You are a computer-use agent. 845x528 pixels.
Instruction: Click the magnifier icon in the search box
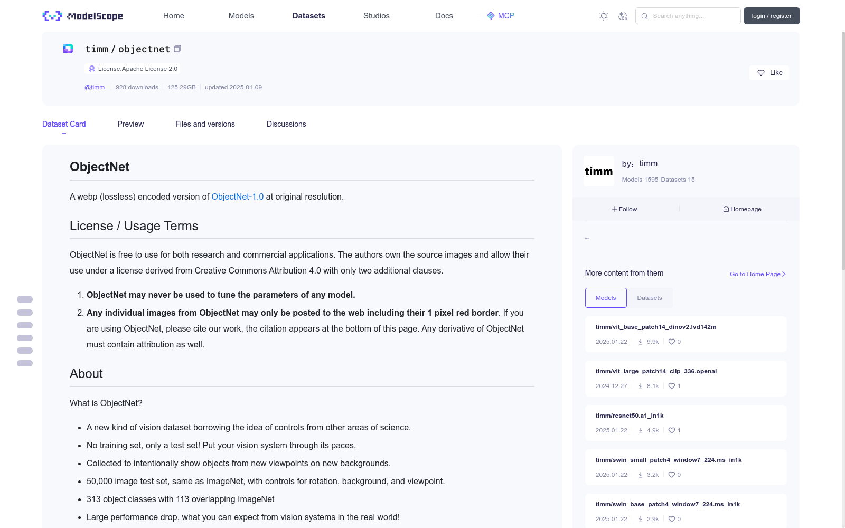tap(644, 16)
